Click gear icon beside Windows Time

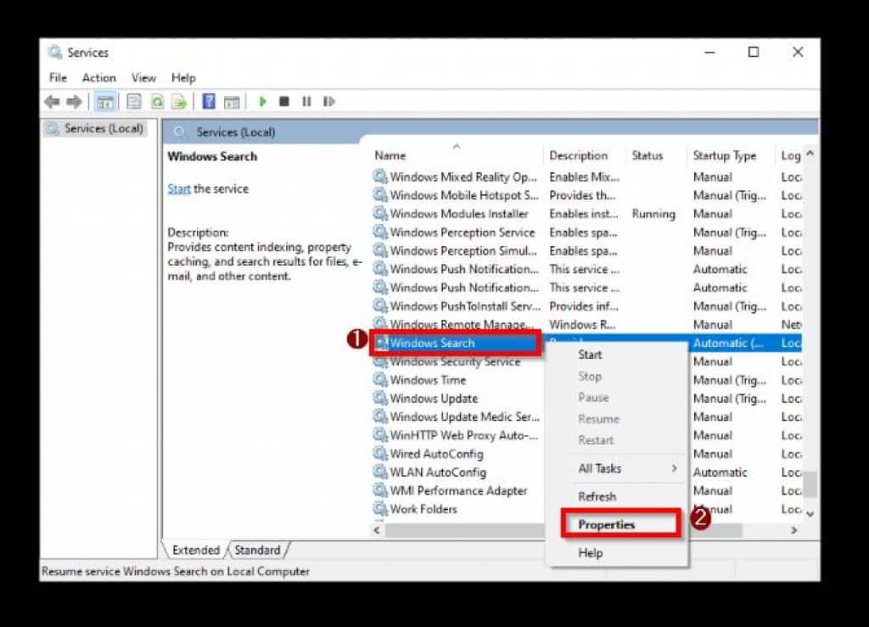click(379, 379)
